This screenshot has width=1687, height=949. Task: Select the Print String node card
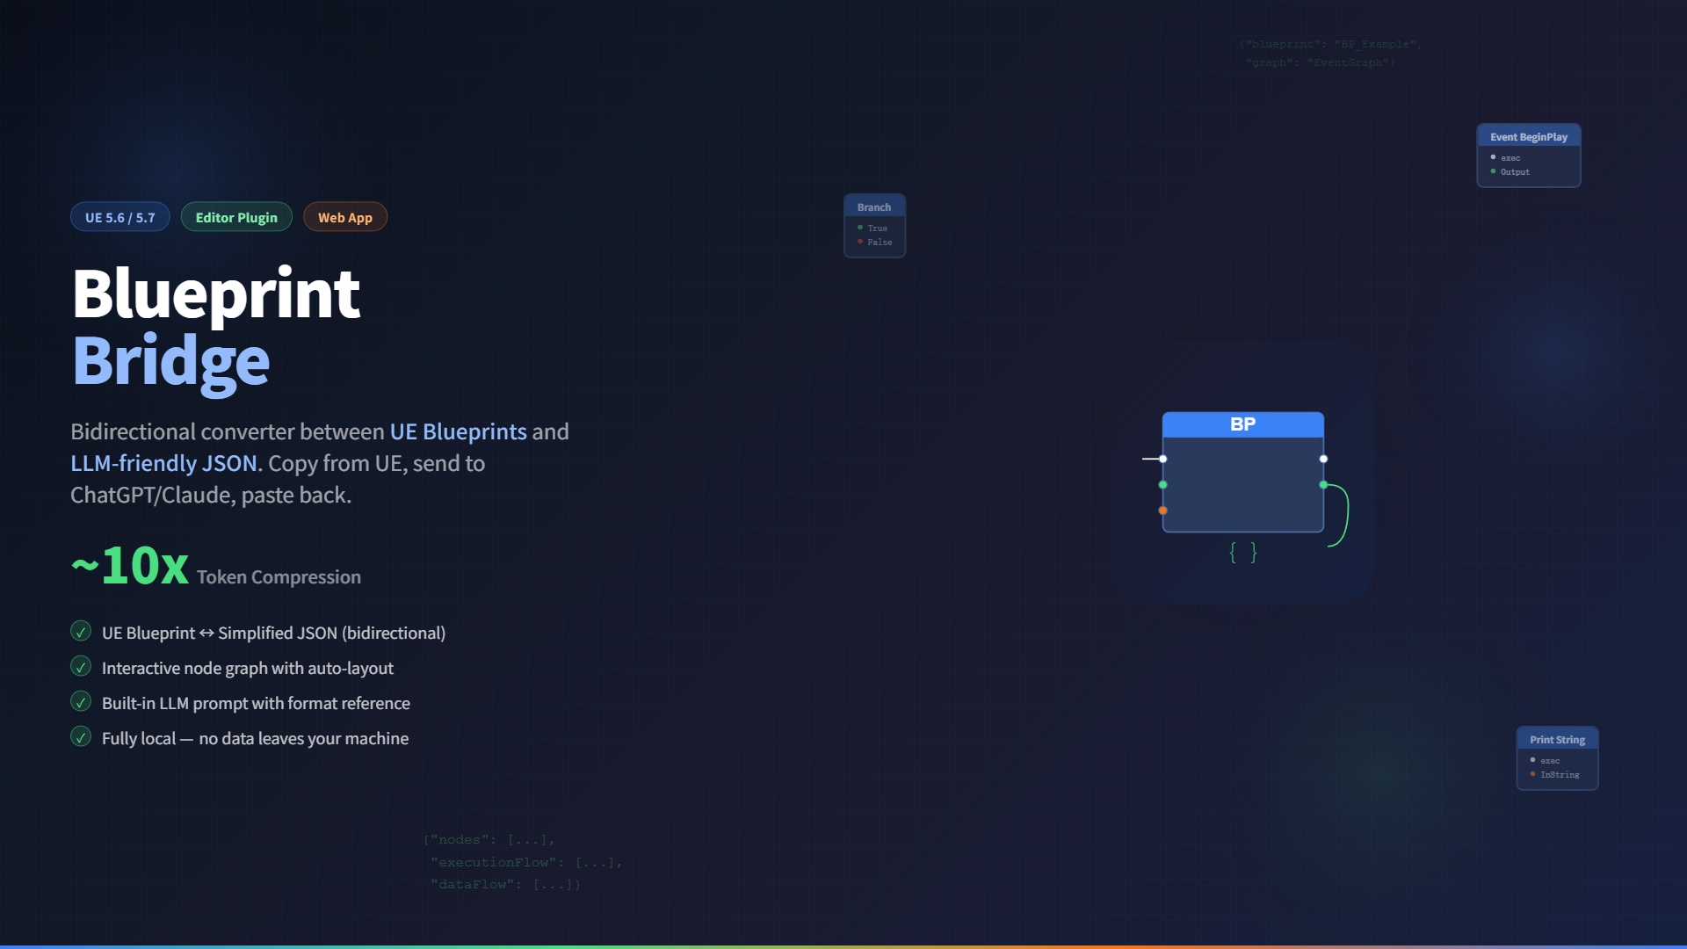[1557, 758]
